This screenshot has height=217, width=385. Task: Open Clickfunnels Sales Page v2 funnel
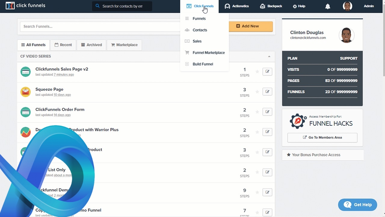point(62,69)
